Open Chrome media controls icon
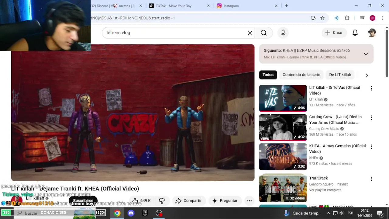The image size is (389, 219). pyautogui.click(x=362, y=18)
